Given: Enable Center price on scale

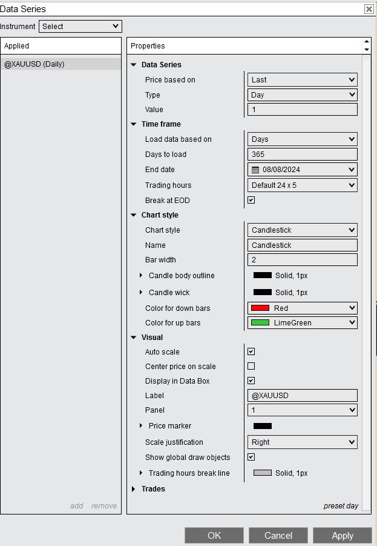Looking at the screenshot, I should (x=251, y=366).
